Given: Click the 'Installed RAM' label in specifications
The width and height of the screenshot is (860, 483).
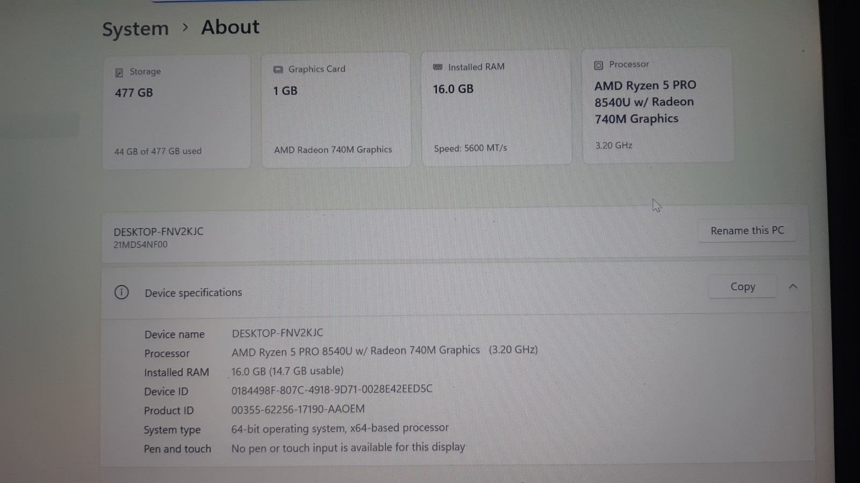Looking at the screenshot, I should (176, 372).
